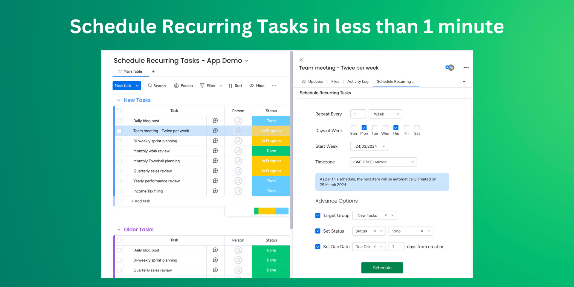Screen dimensions: 574x287
Task: Open the Target Group dropdown arrow
Action: coord(393,215)
